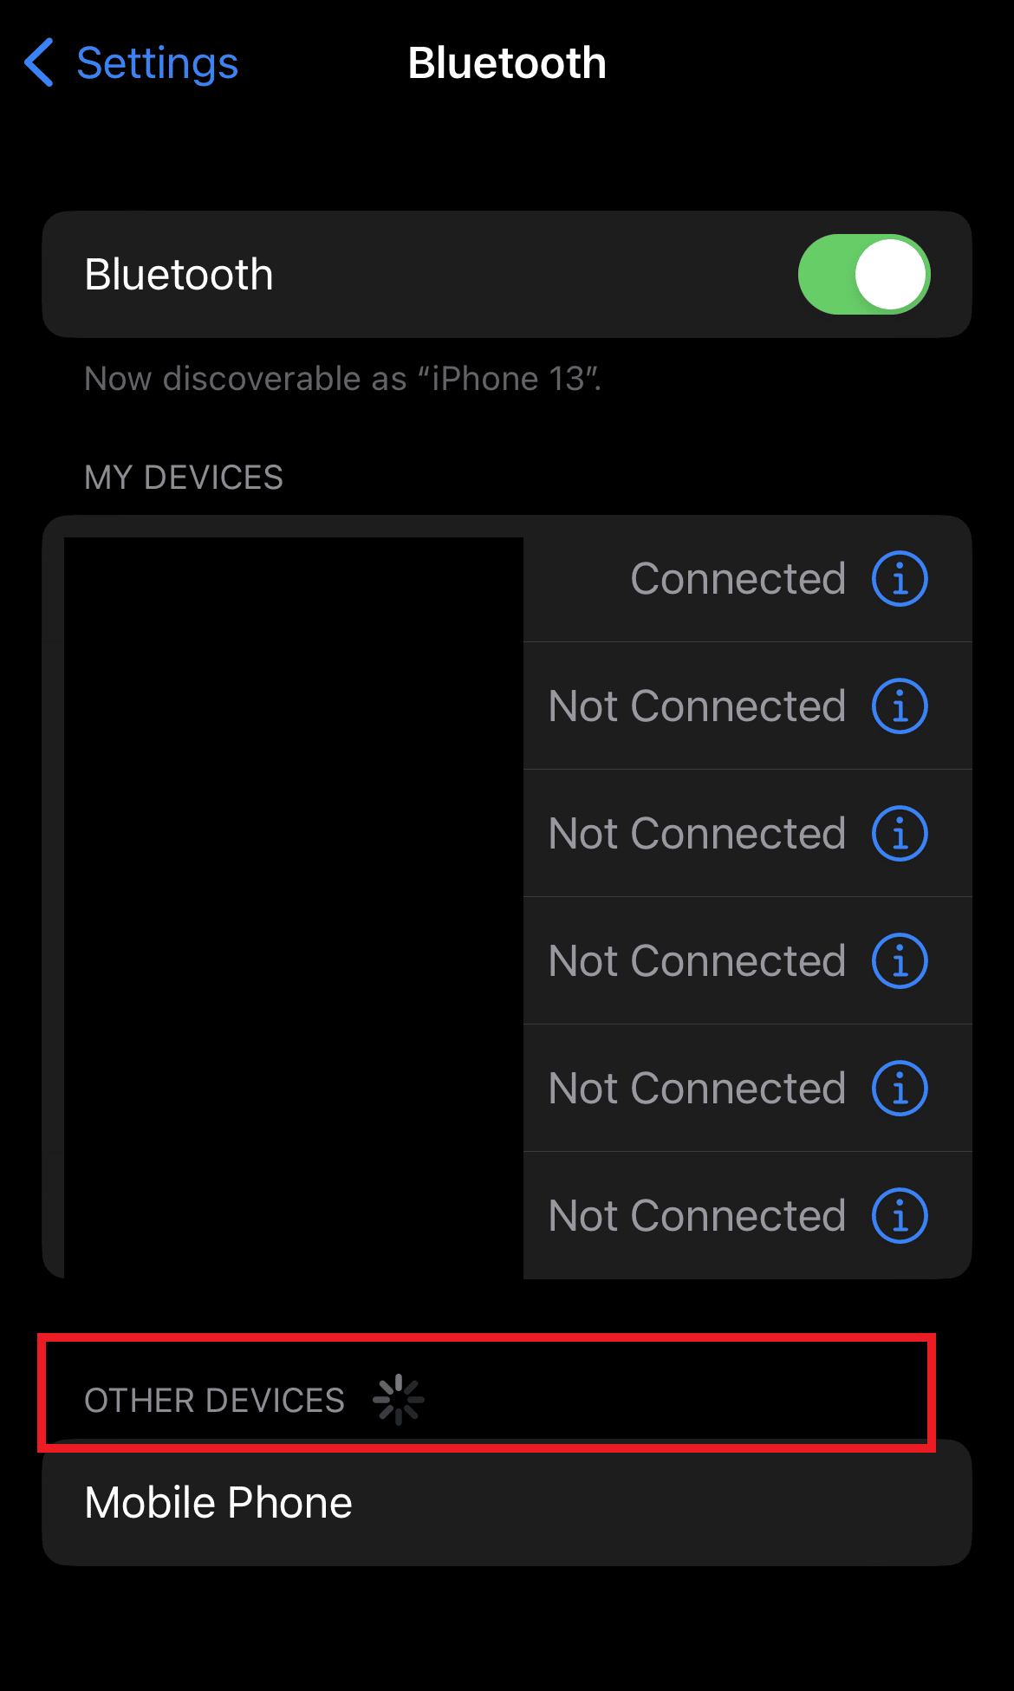Tap the Not Connected label in the second row
1014x1691 pixels.
(x=698, y=706)
